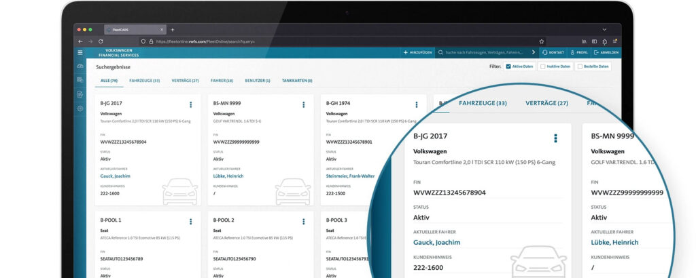Viewport: 696px width, 278px height.
Task: Open the browser extensions icon
Action: pos(604,41)
